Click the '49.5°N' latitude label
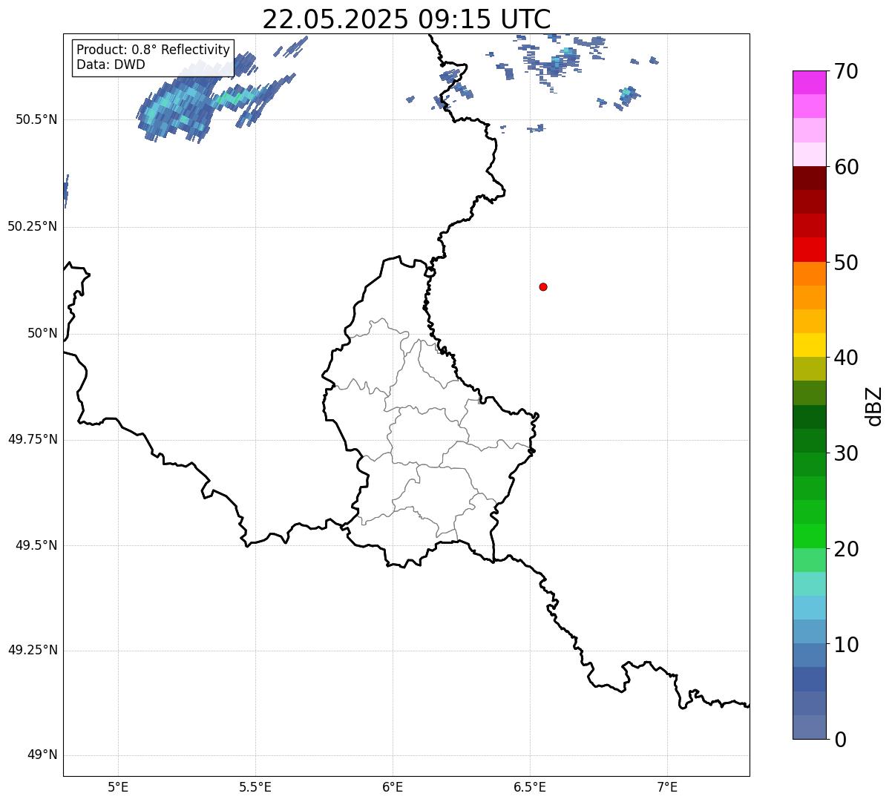 [36, 545]
